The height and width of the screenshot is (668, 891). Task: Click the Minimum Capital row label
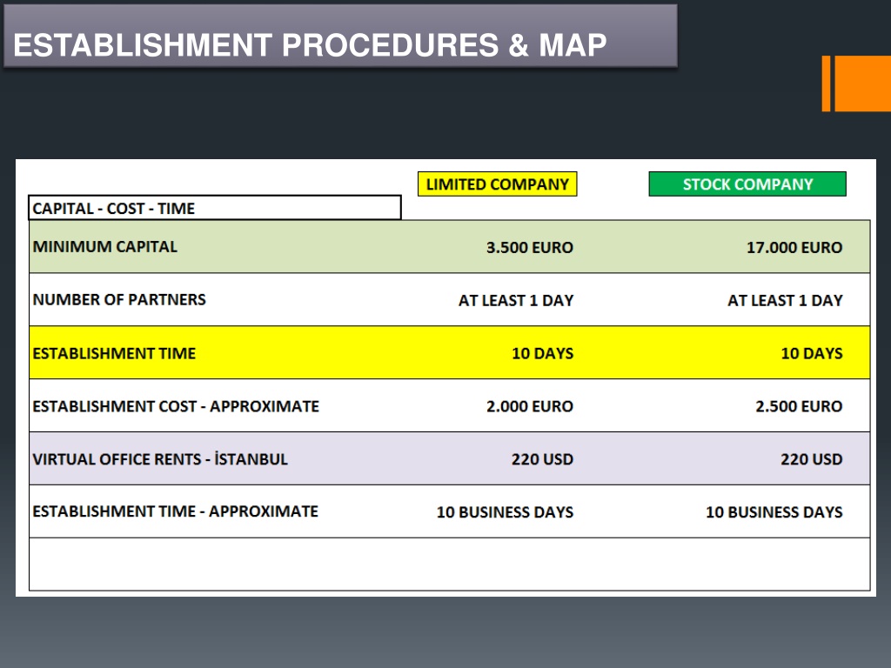105,246
